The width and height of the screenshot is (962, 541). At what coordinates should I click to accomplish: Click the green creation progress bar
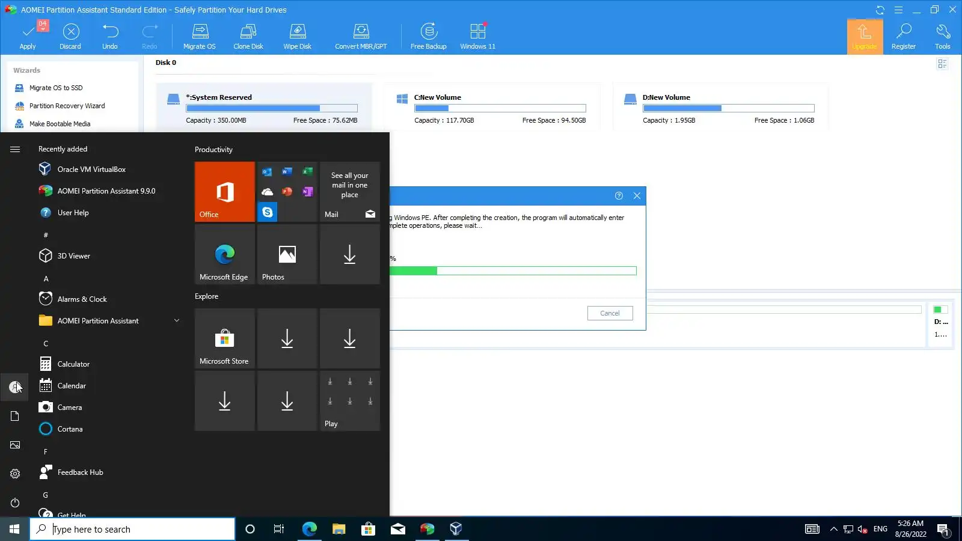[x=513, y=271]
